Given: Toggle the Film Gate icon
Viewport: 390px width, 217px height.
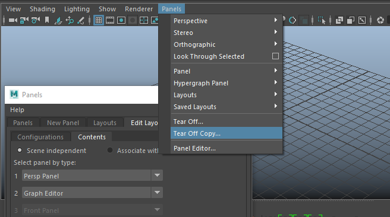Looking at the screenshot, I should tap(109, 20).
